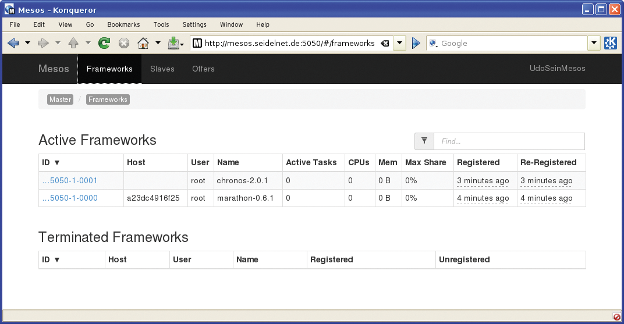This screenshot has width=624, height=324.
Task: Click the search engine selector icon
Action: tap(434, 43)
